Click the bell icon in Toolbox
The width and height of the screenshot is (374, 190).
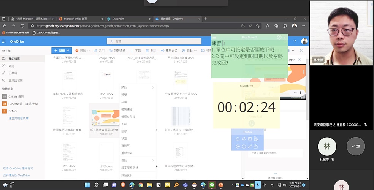click(x=238, y=139)
